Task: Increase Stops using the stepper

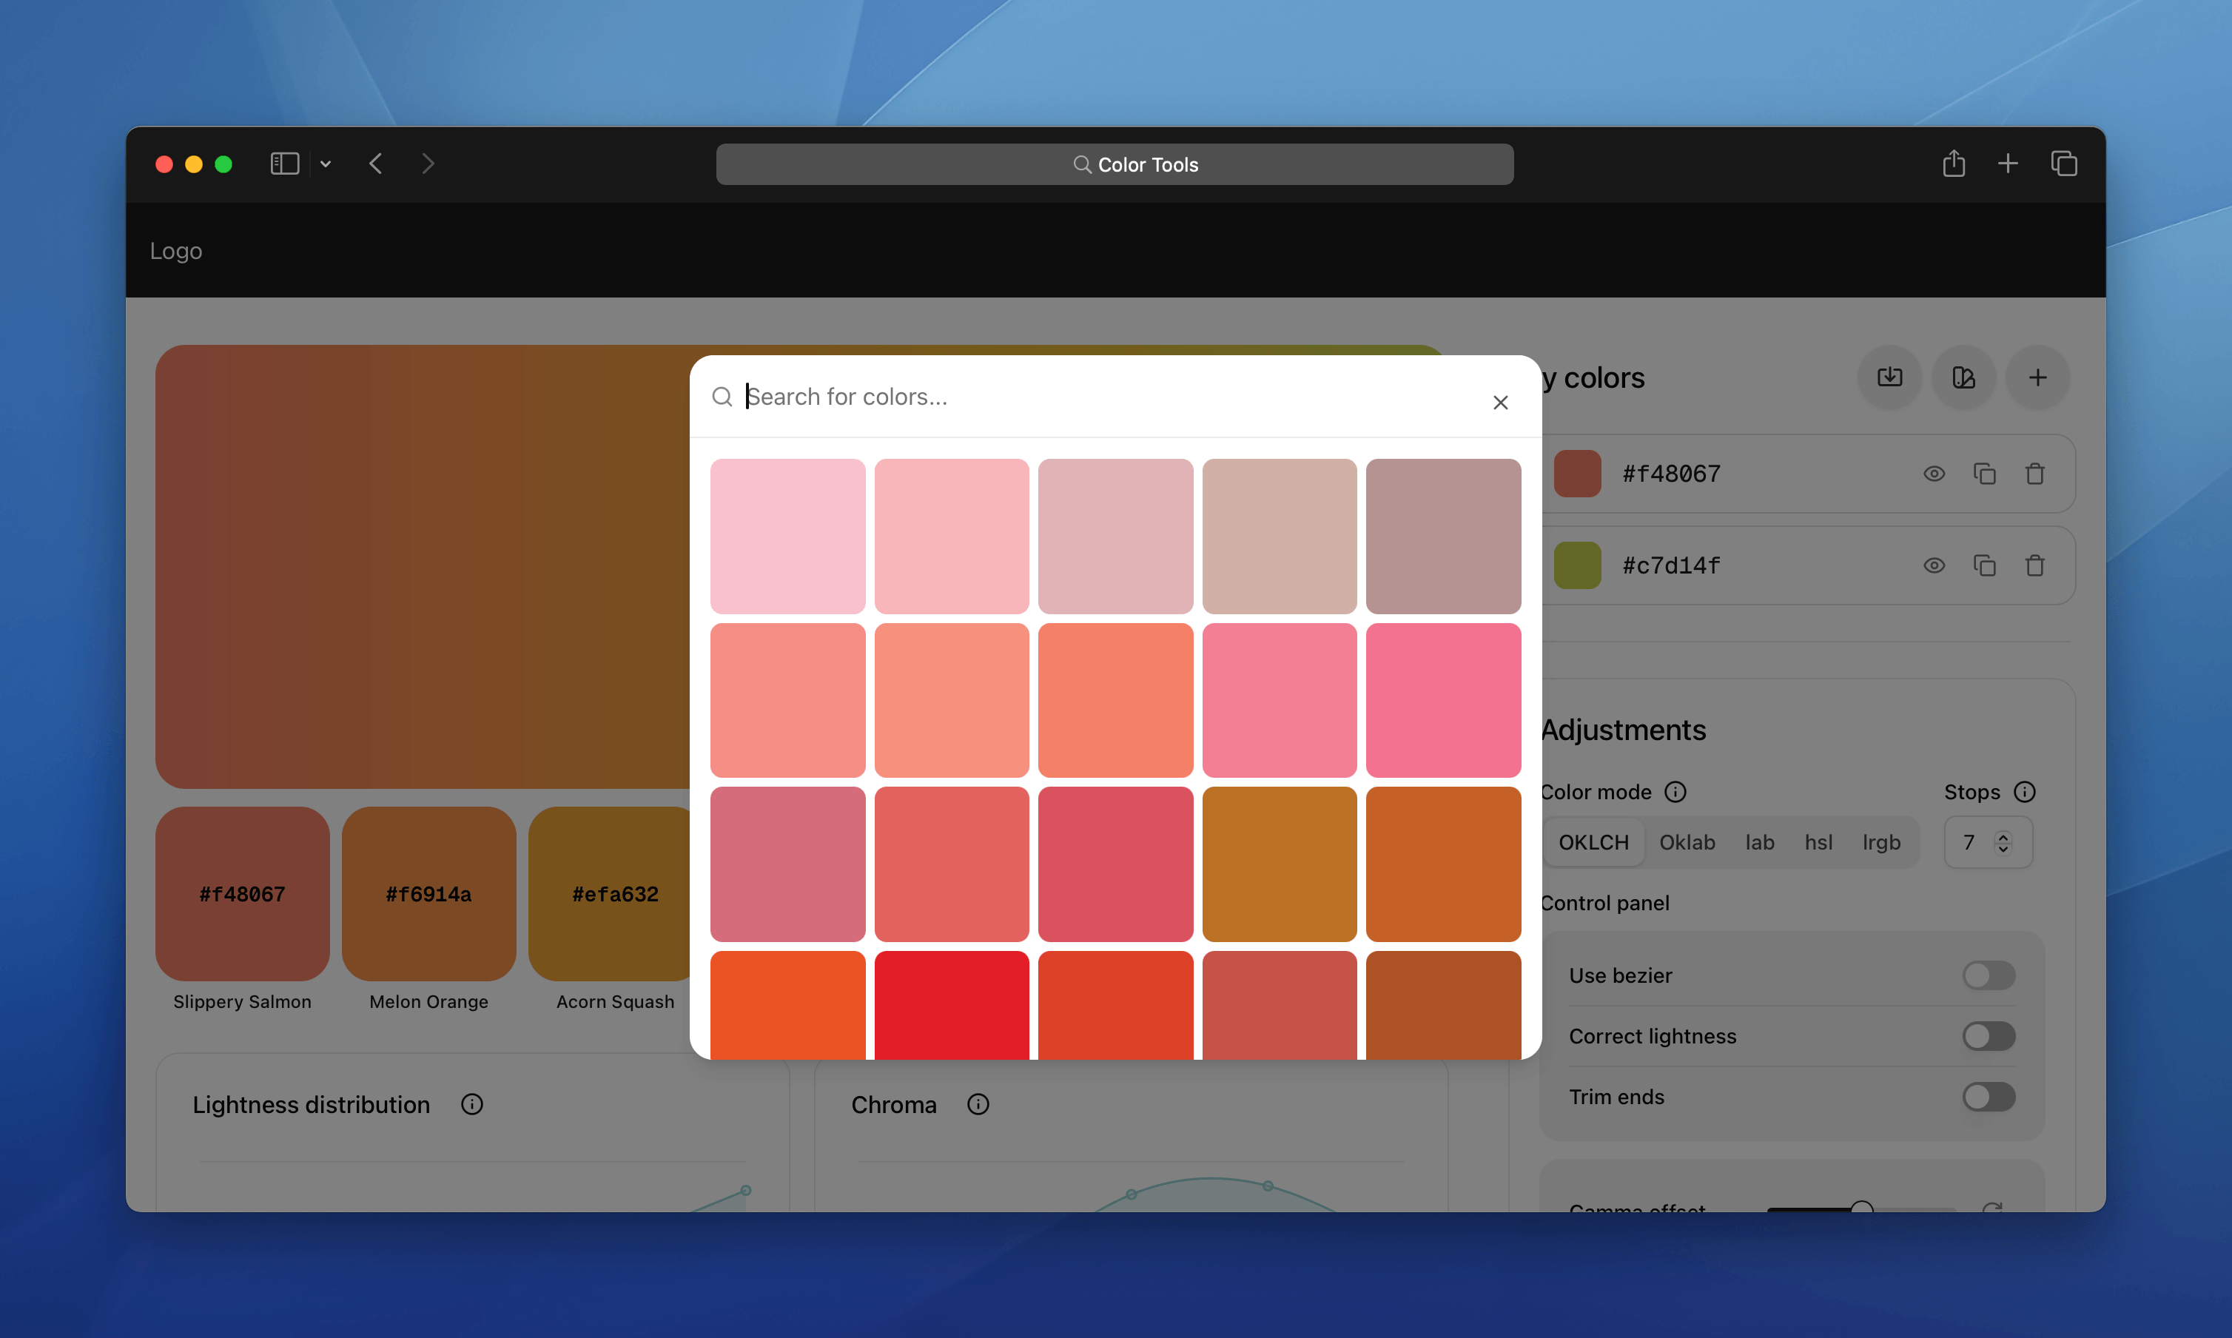Action: click(x=2003, y=836)
